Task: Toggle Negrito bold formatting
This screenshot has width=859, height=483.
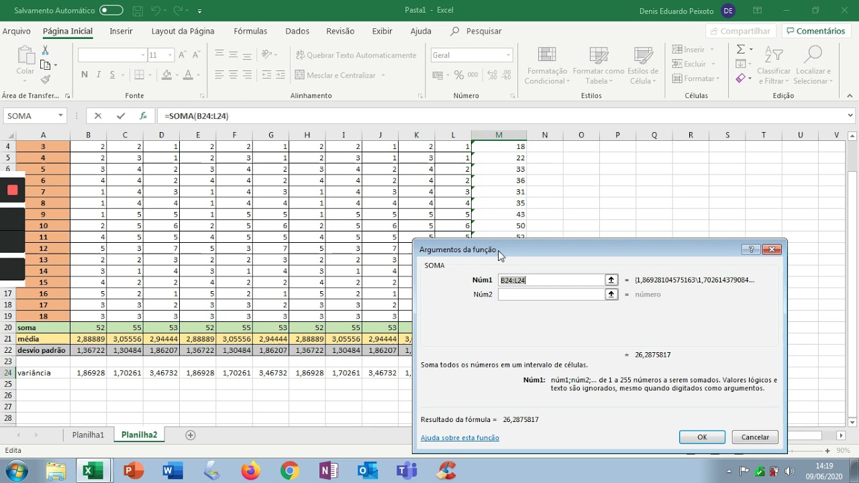Action: (x=85, y=74)
